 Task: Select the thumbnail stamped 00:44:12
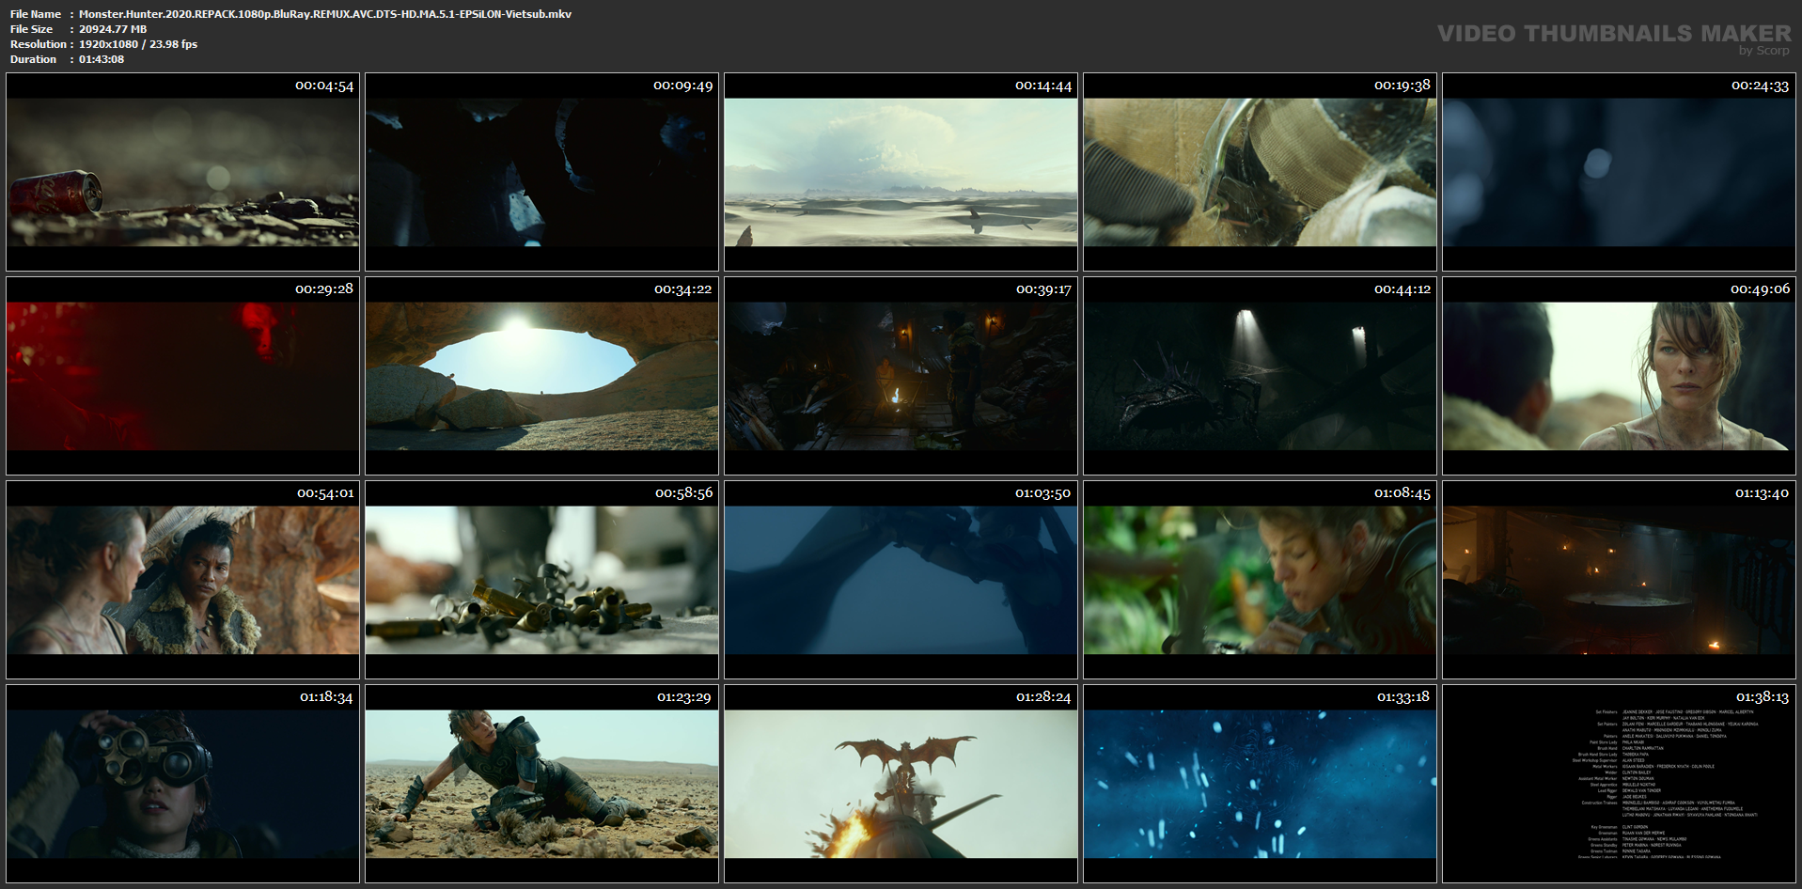click(1260, 376)
